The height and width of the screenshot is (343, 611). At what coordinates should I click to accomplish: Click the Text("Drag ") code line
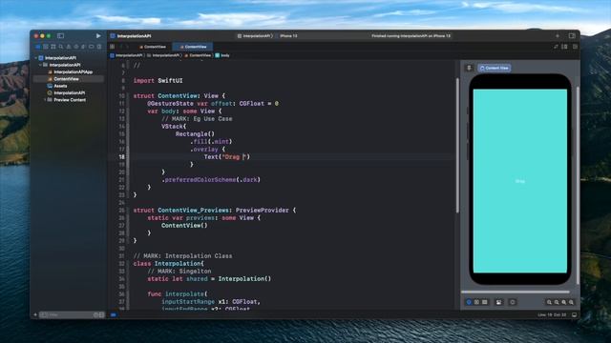click(x=227, y=156)
